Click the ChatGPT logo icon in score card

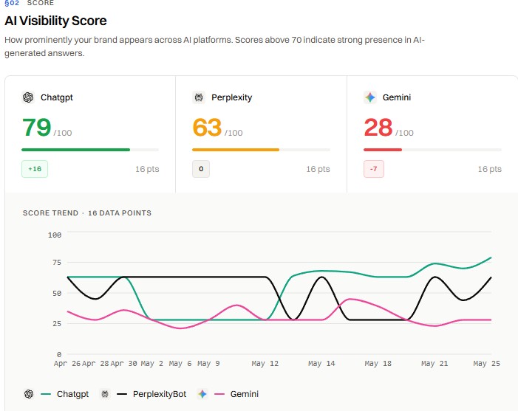click(x=28, y=97)
